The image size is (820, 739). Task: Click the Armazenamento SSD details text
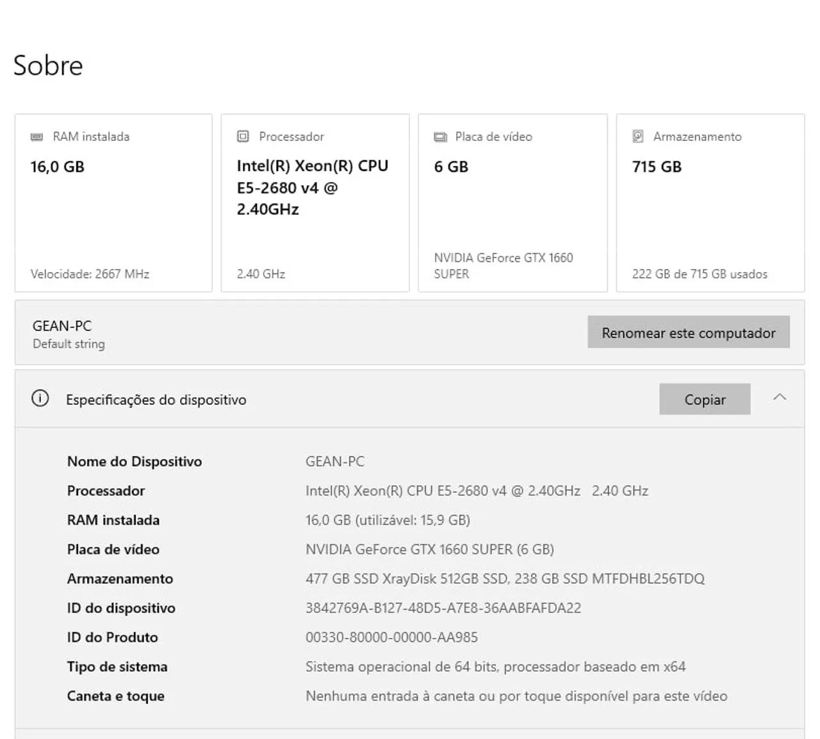tap(504, 579)
